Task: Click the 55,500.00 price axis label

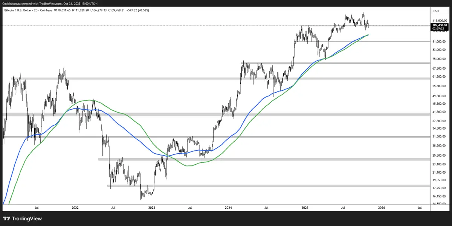Action: pyautogui.click(x=440, y=86)
